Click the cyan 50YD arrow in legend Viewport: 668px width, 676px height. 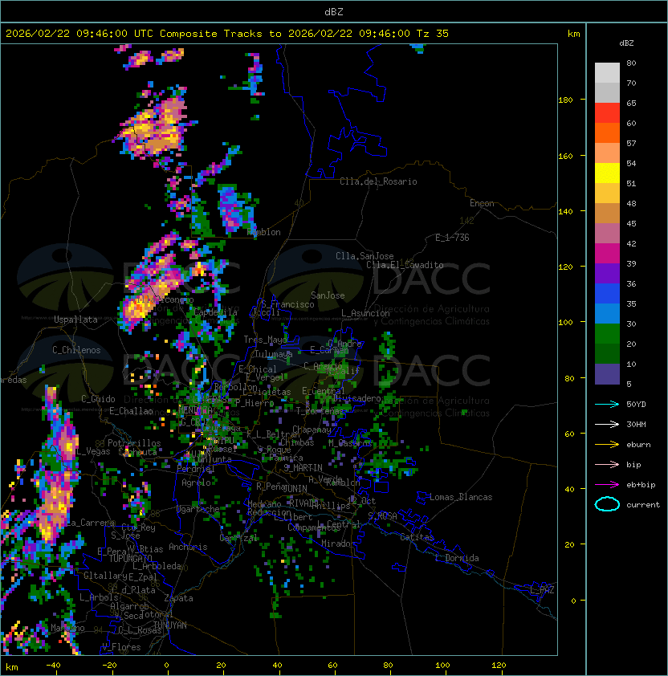[x=607, y=404]
